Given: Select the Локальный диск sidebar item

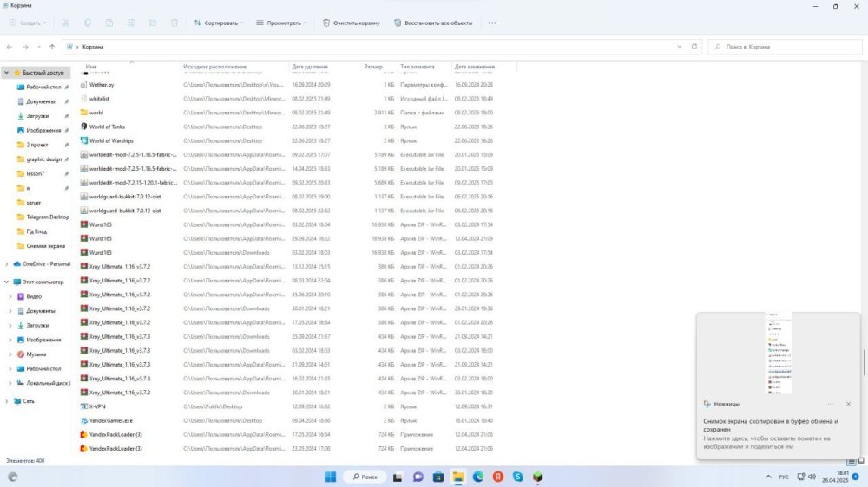Looking at the screenshot, I should [47, 382].
